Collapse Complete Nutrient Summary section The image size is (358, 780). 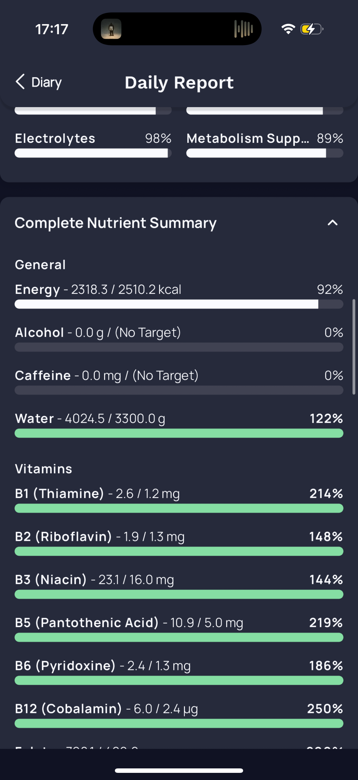coord(332,223)
